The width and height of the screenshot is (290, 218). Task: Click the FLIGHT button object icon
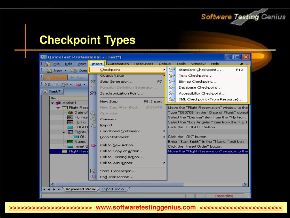[x=70, y=127]
